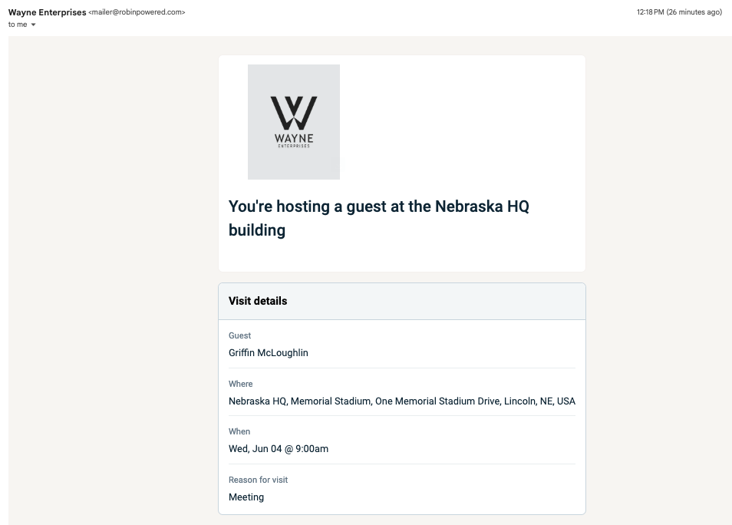This screenshot has width=732, height=525.
Task: Click the Nebraska HQ address text
Action: (402, 401)
